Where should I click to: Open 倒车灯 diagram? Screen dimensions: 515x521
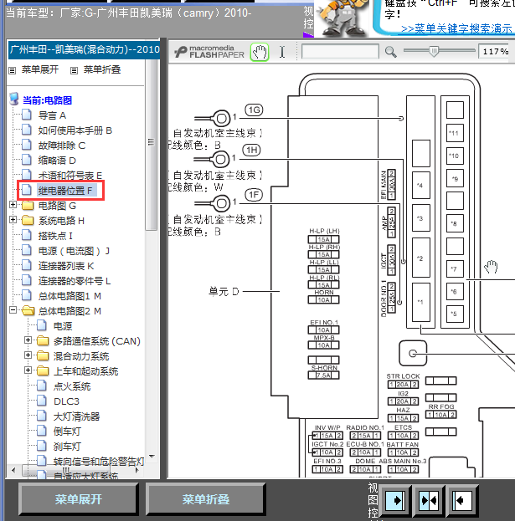click(67, 432)
